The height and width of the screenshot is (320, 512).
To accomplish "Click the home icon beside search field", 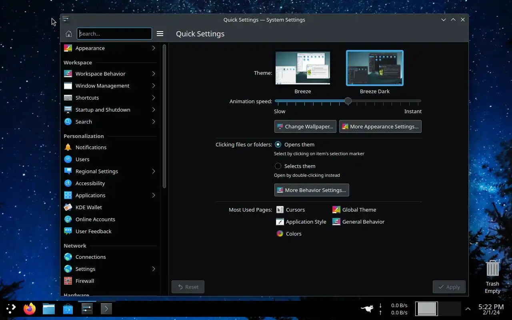I will [x=69, y=34].
